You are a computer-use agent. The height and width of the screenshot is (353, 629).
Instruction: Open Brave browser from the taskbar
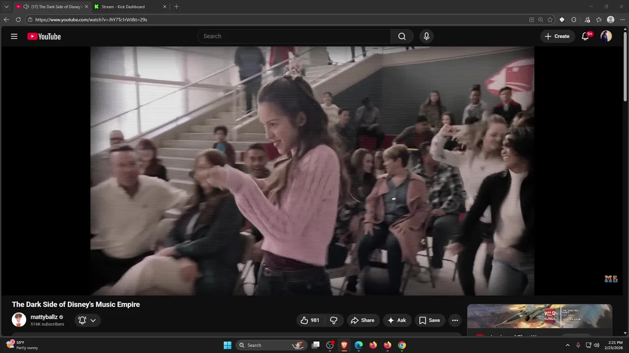coord(344,345)
